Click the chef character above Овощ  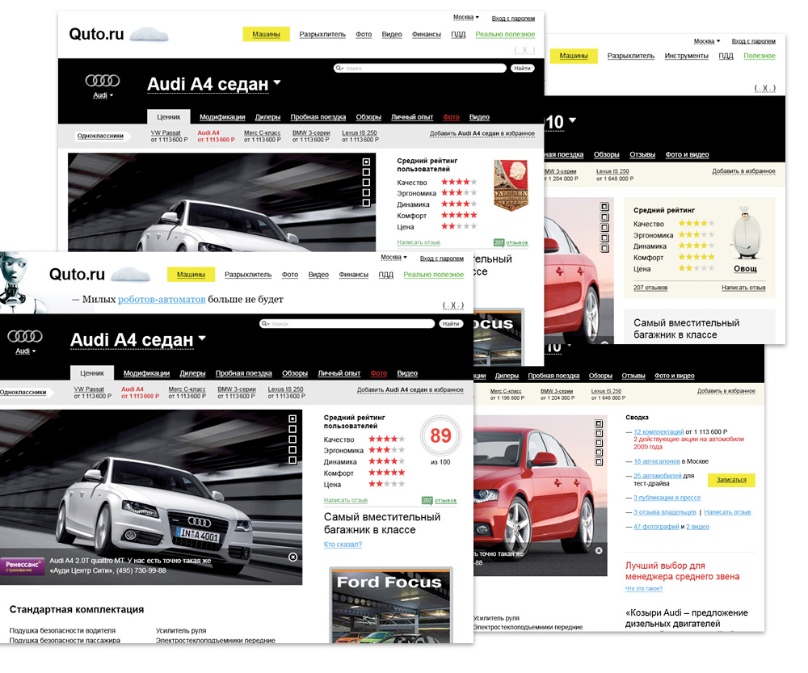point(745,236)
